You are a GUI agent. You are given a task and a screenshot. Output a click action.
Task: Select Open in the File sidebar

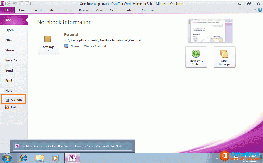(x=10, y=30)
